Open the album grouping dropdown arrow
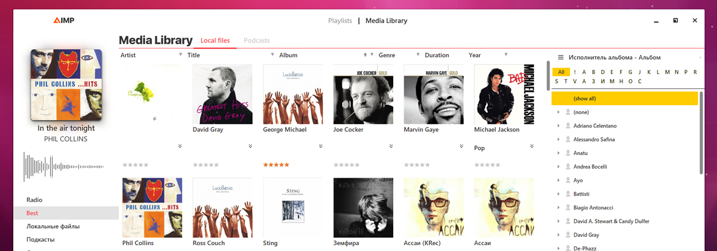The image size is (717, 251). (700, 57)
